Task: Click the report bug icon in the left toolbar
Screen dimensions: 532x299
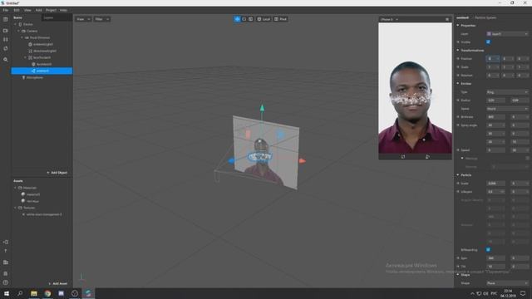Action: point(6,273)
